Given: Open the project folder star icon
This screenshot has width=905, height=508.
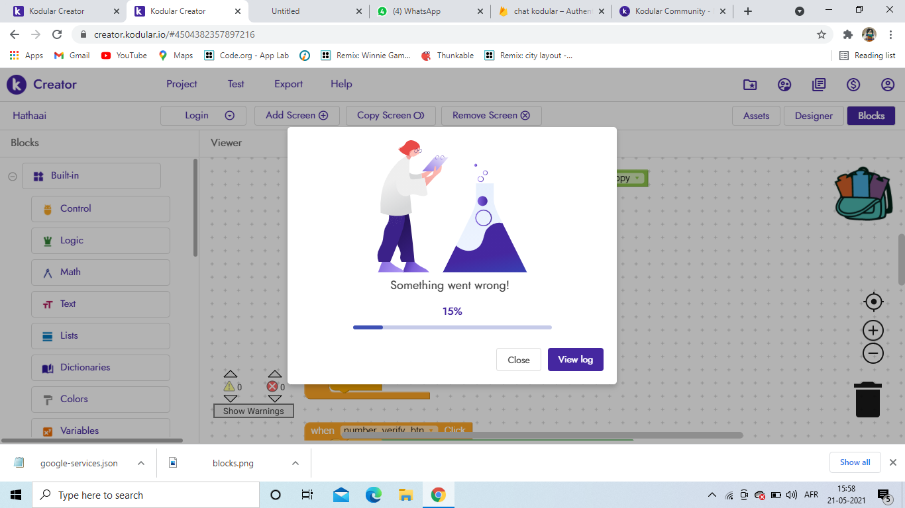Looking at the screenshot, I should 750,85.
